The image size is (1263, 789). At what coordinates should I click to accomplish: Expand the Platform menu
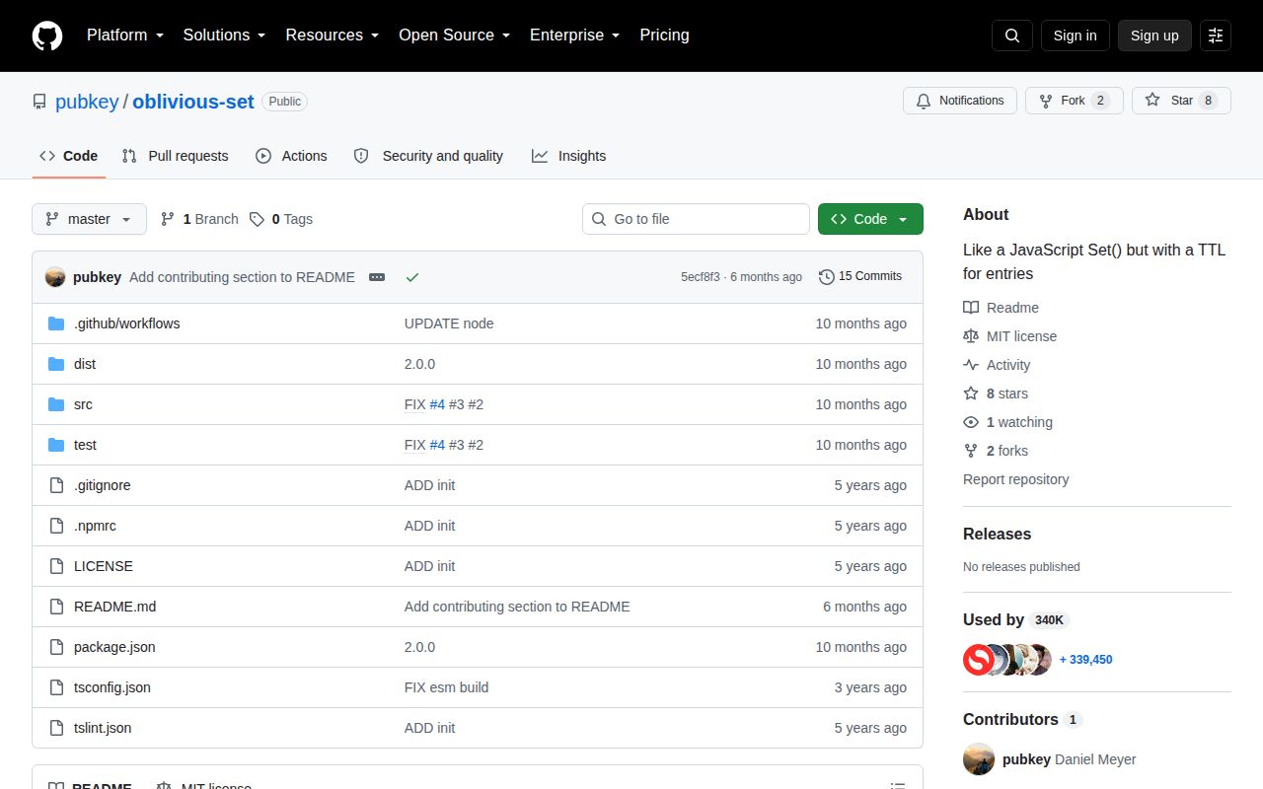coord(124,36)
